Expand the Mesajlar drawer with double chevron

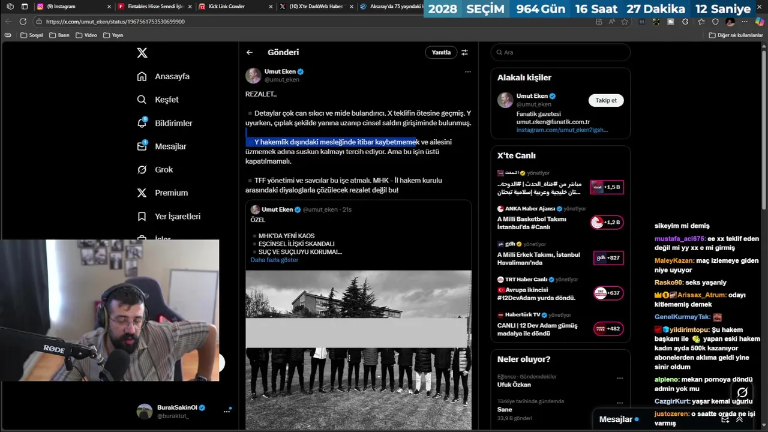click(739, 419)
